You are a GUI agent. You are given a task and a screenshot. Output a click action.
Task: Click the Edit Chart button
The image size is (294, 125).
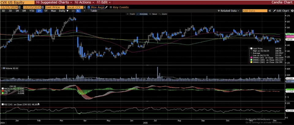(x=281, y=11)
